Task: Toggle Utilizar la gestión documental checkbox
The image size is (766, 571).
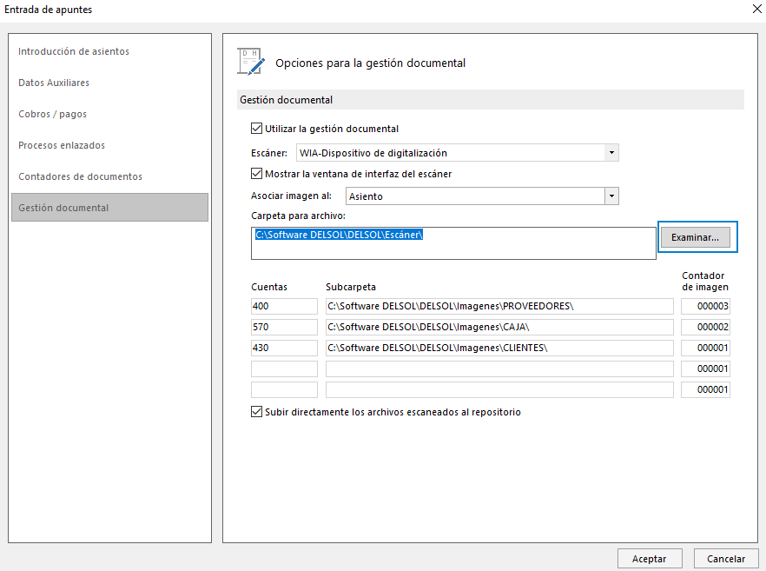Action: (256, 129)
